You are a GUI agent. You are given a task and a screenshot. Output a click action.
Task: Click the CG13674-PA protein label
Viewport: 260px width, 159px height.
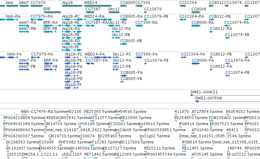pos(238,60)
